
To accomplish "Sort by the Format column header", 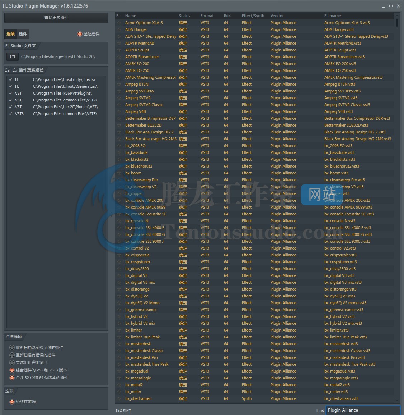I will tap(207, 16).
